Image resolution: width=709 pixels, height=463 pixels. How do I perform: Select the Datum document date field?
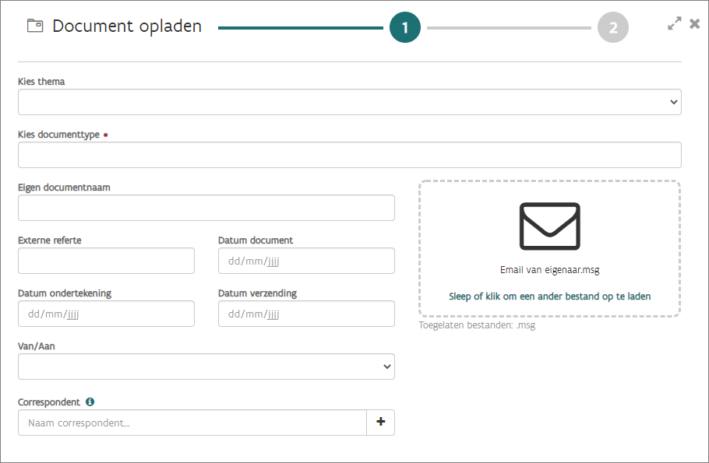(306, 261)
